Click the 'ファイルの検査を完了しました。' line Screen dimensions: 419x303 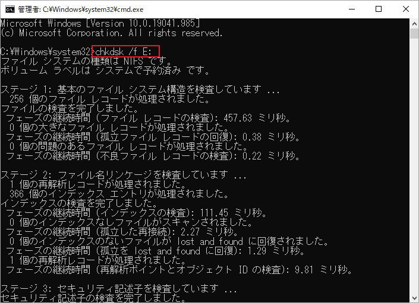tap(70, 109)
